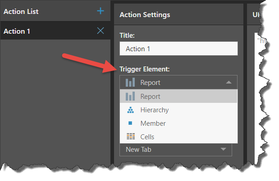Click the Hierarchy tree icon
Image resolution: width=279 pixels, height=181 pixels.
coord(130,110)
